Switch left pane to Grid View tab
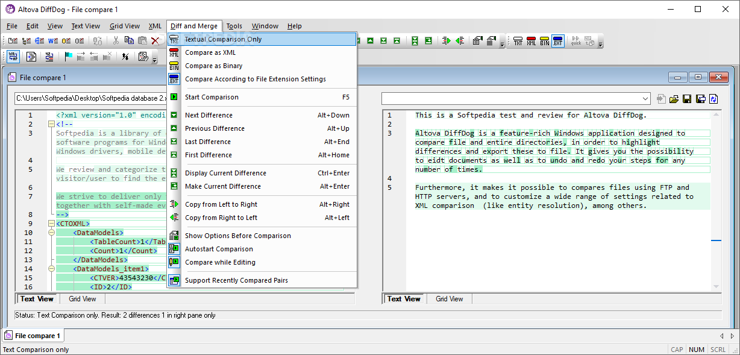Image resolution: width=740 pixels, height=355 pixels. click(83, 299)
